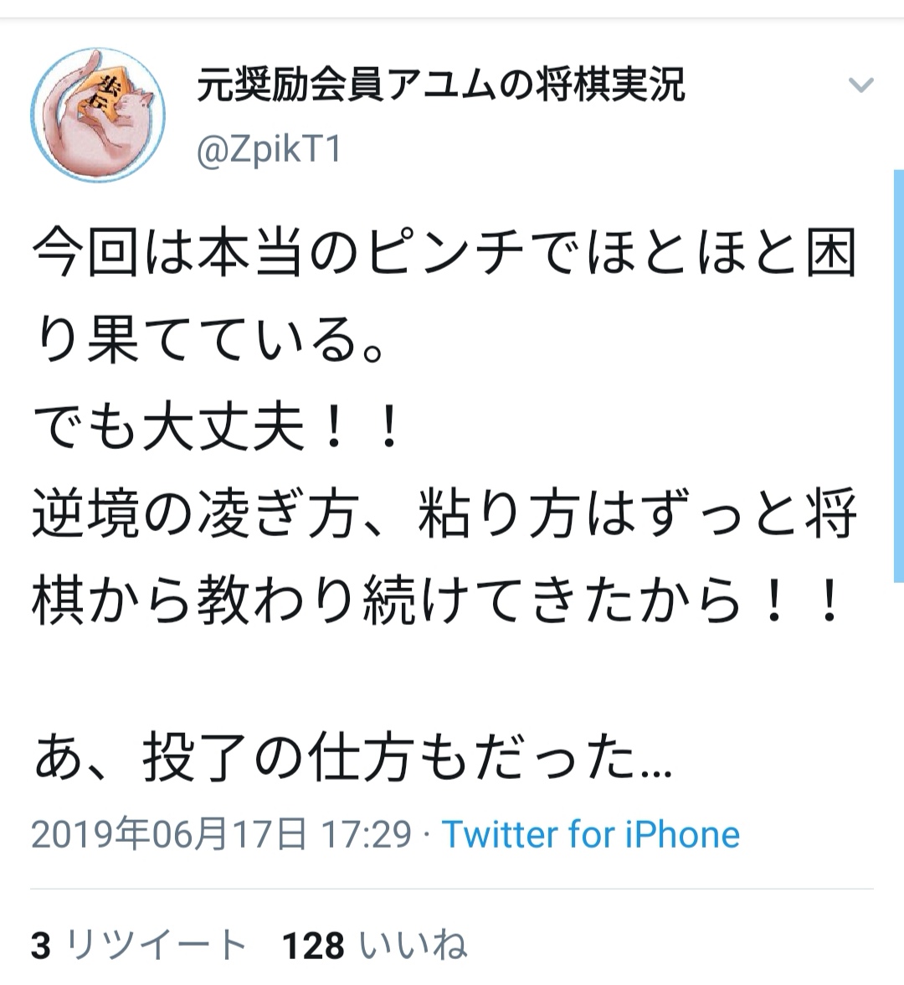
Task: Open the tweet options chevron menu
Action: coord(860,85)
